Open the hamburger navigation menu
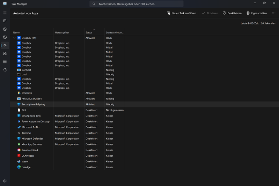The image size is (279, 186). (x=5, y=13)
